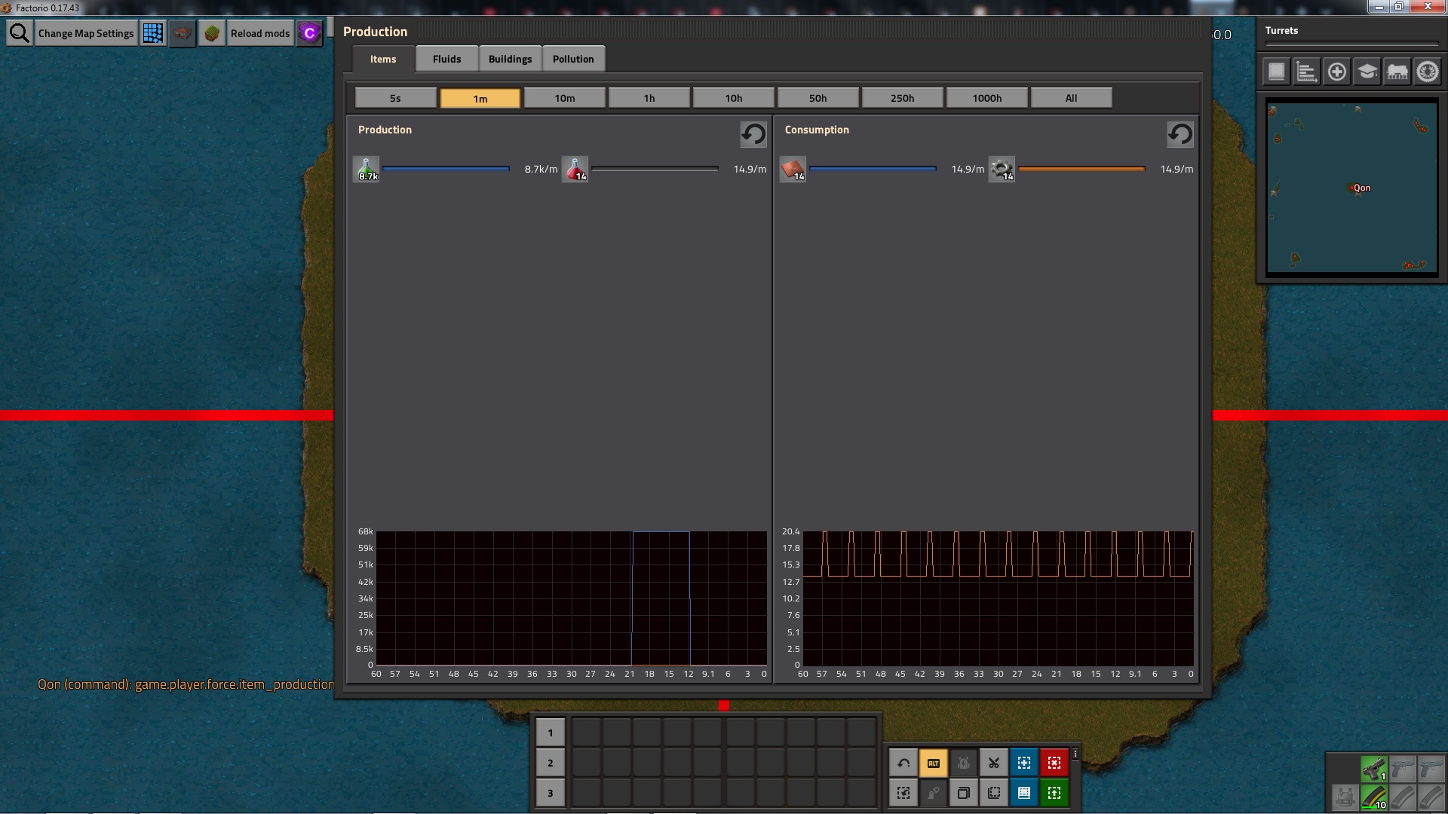Viewport: 1448px width, 814px height.
Task: Click the minimap view
Action: point(1351,188)
